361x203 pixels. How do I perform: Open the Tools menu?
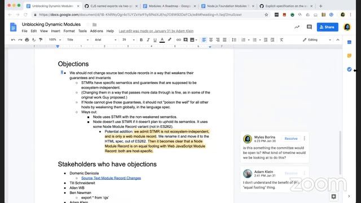[x=82, y=31]
